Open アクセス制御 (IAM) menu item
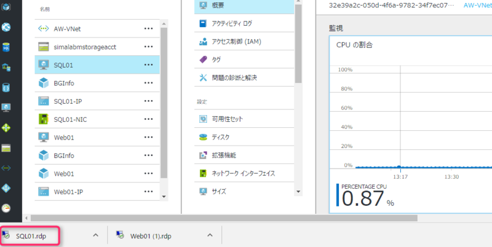This screenshot has width=492, height=247. tap(244, 41)
